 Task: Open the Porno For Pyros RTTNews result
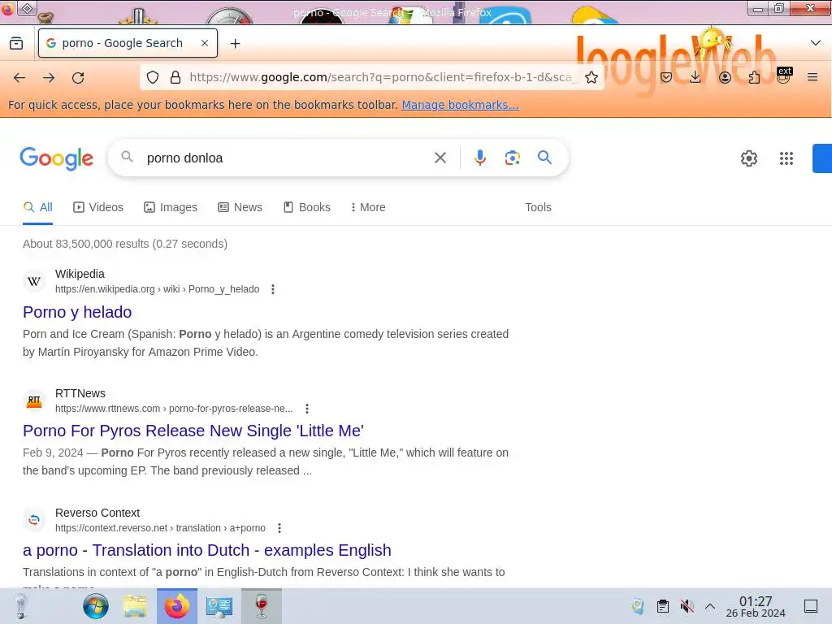point(193,431)
